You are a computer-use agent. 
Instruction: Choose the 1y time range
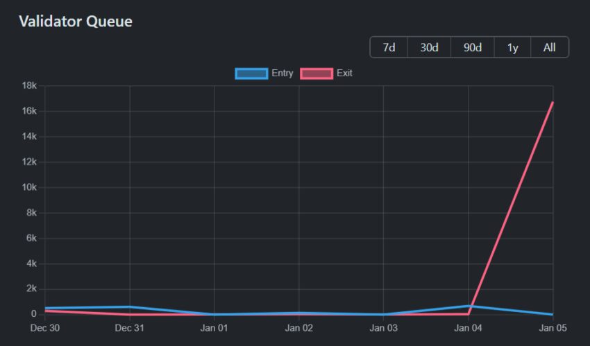click(x=512, y=47)
